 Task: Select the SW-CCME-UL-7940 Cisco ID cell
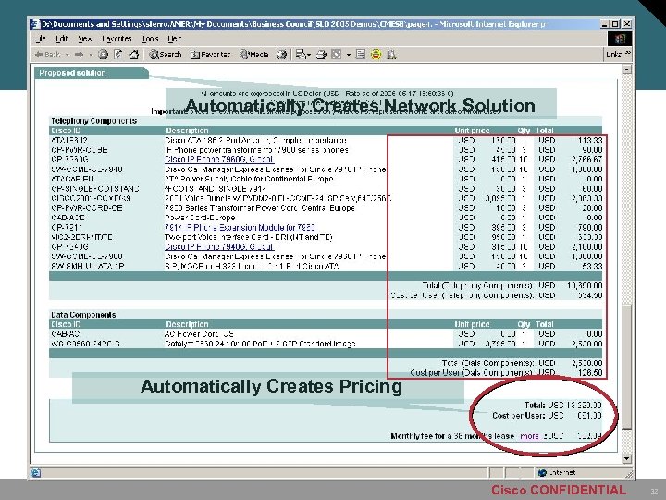coord(87,169)
